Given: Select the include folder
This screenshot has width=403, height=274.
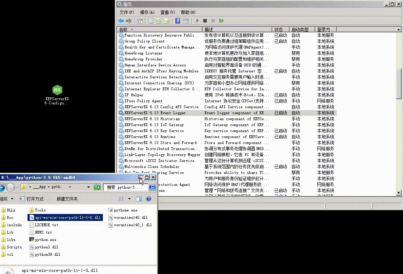Looking at the screenshot, I should (x=11, y=225).
